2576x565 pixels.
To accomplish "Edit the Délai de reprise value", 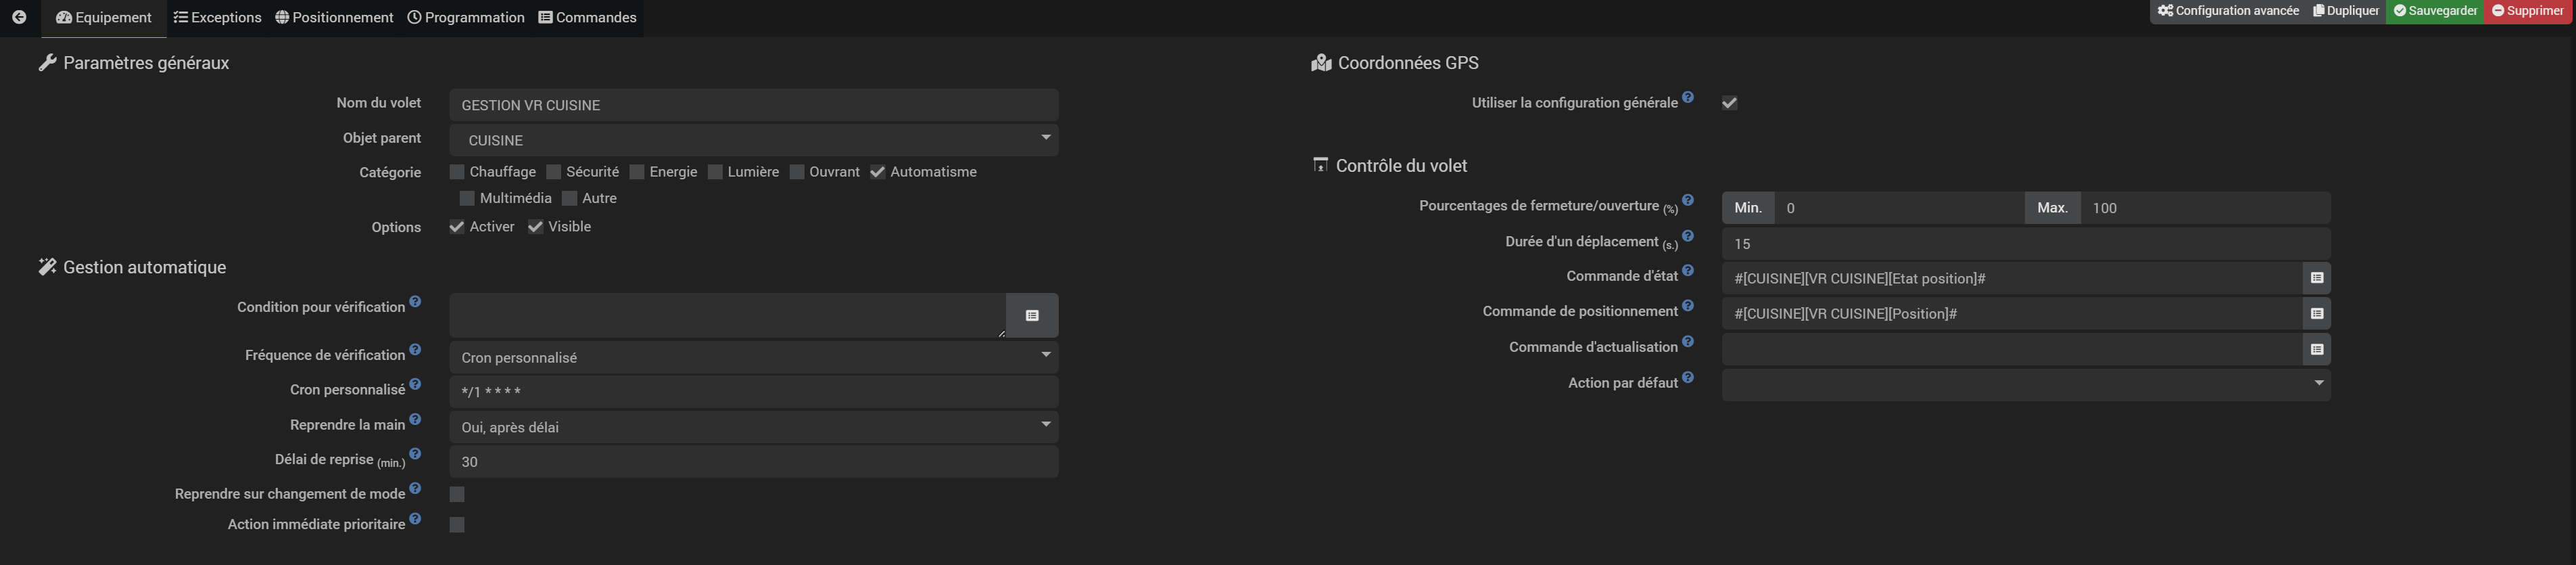I will (754, 462).
